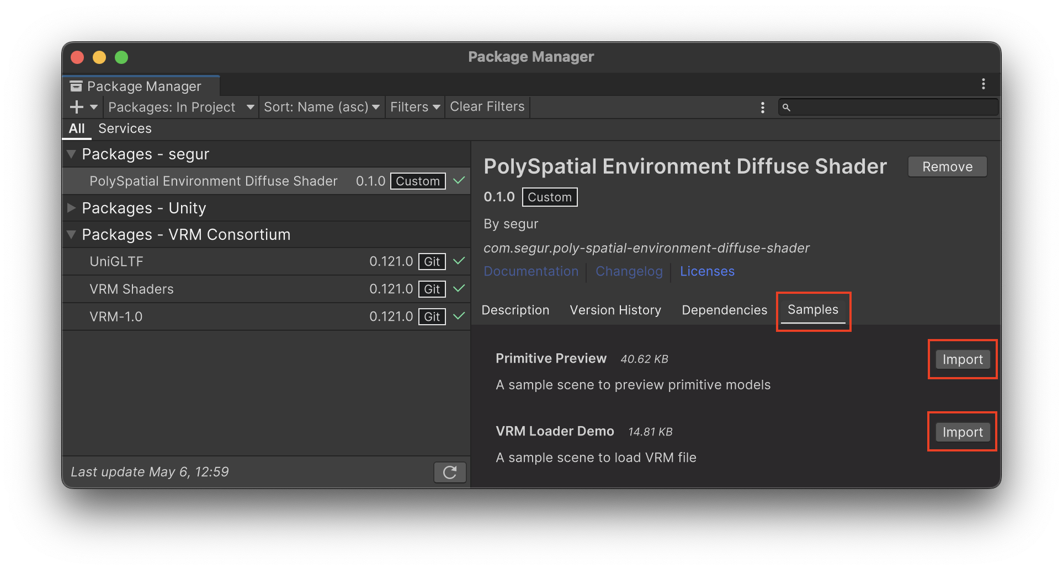The height and width of the screenshot is (570, 1063).
Task: Open the Sort: Name (asc) dropdown
Action: [x=321, y=107]
